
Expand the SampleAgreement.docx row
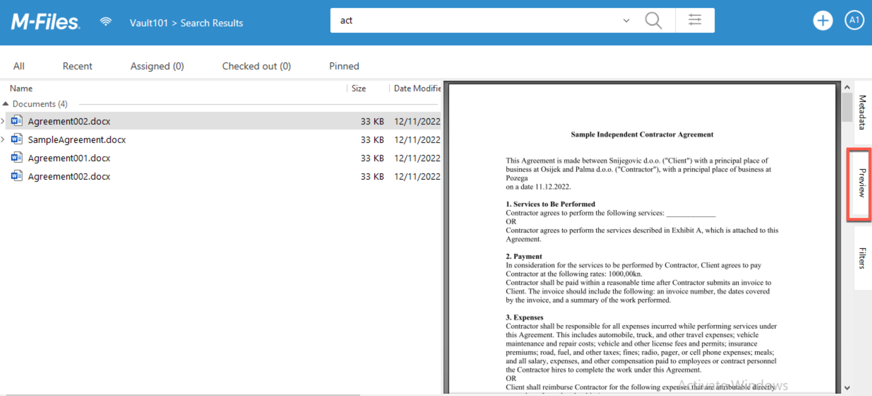(3, 139)
